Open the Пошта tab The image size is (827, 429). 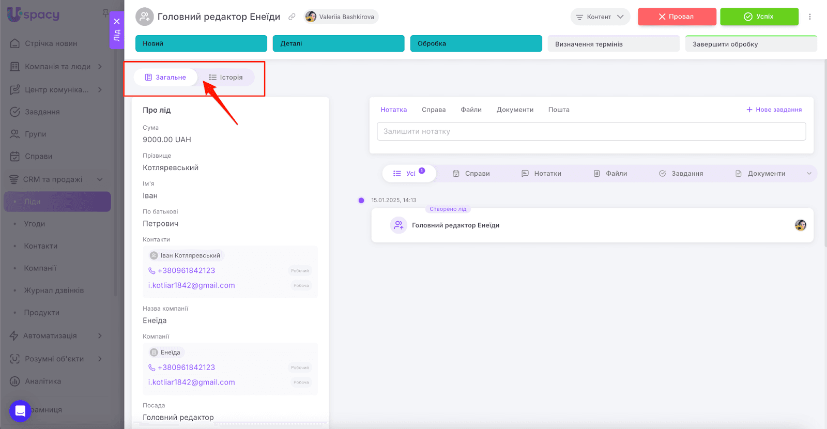click(559, 110)
